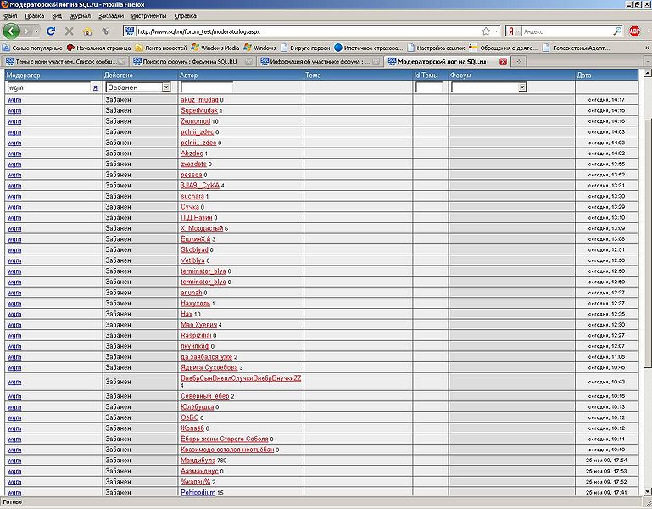Click the Id Темы filter field

[x=429, y=87]
